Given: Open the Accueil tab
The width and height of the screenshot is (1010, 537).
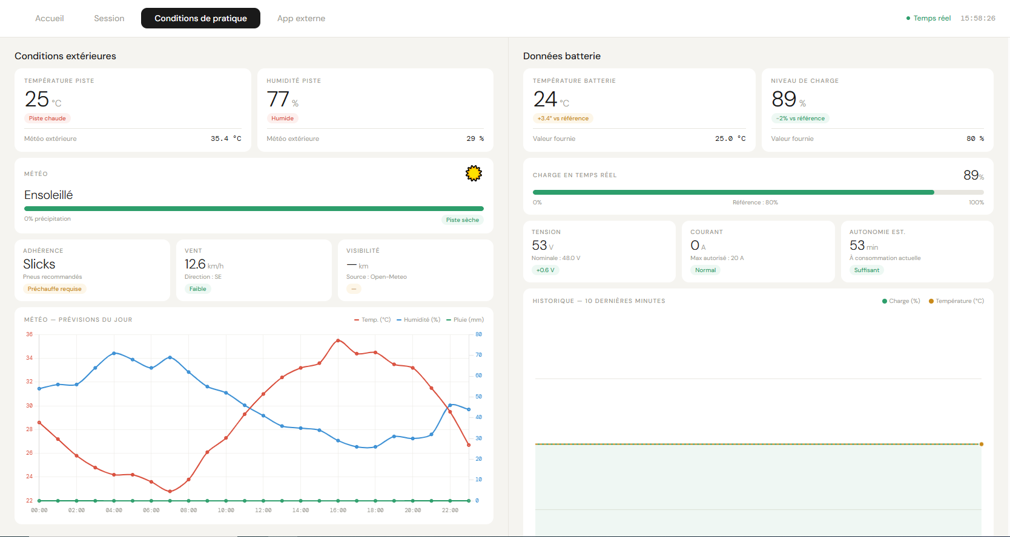Looking at the screenshot, I should coord(50,18).
